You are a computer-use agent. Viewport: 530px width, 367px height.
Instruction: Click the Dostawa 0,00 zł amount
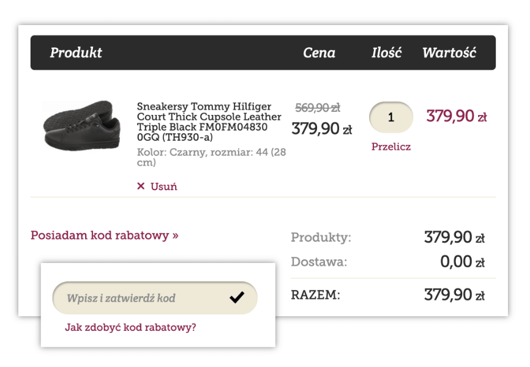click(462, 262)
